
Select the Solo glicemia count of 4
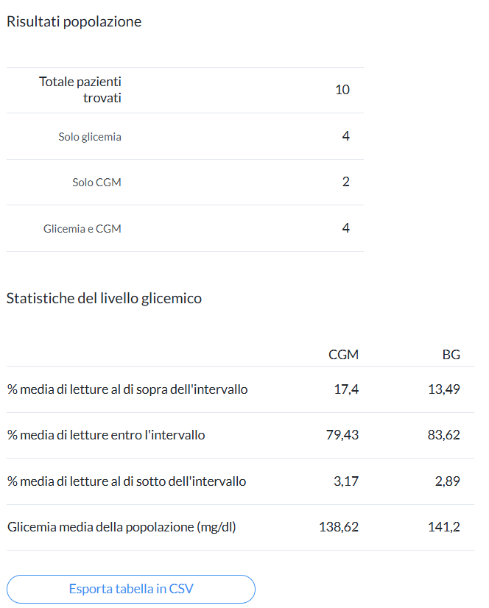point(346,135)
